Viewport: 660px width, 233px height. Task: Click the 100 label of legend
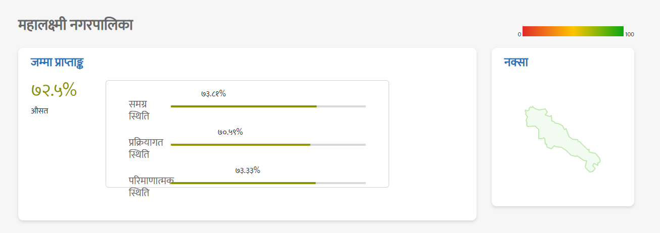pyautogui.click(x=629, y=34)
